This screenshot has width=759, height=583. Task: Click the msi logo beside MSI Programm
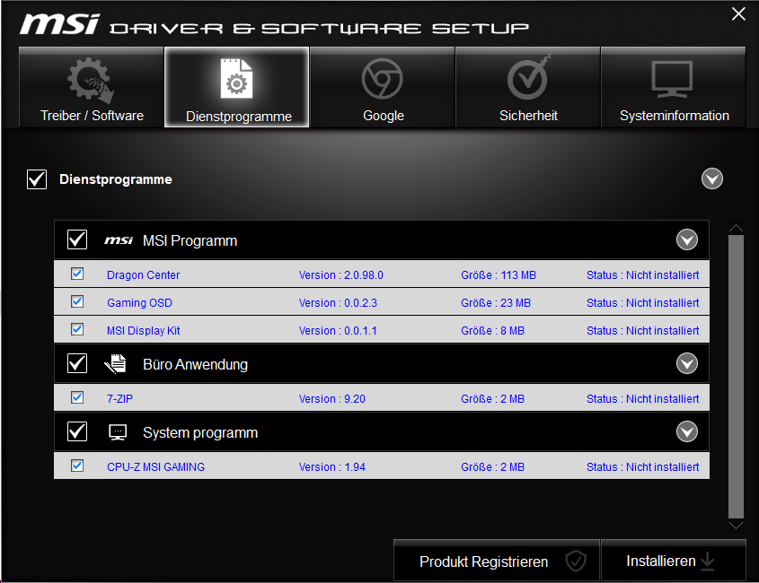[x=119, y=240]
